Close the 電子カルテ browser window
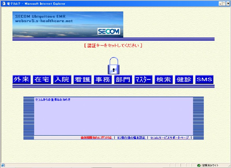 coord(228,4)
